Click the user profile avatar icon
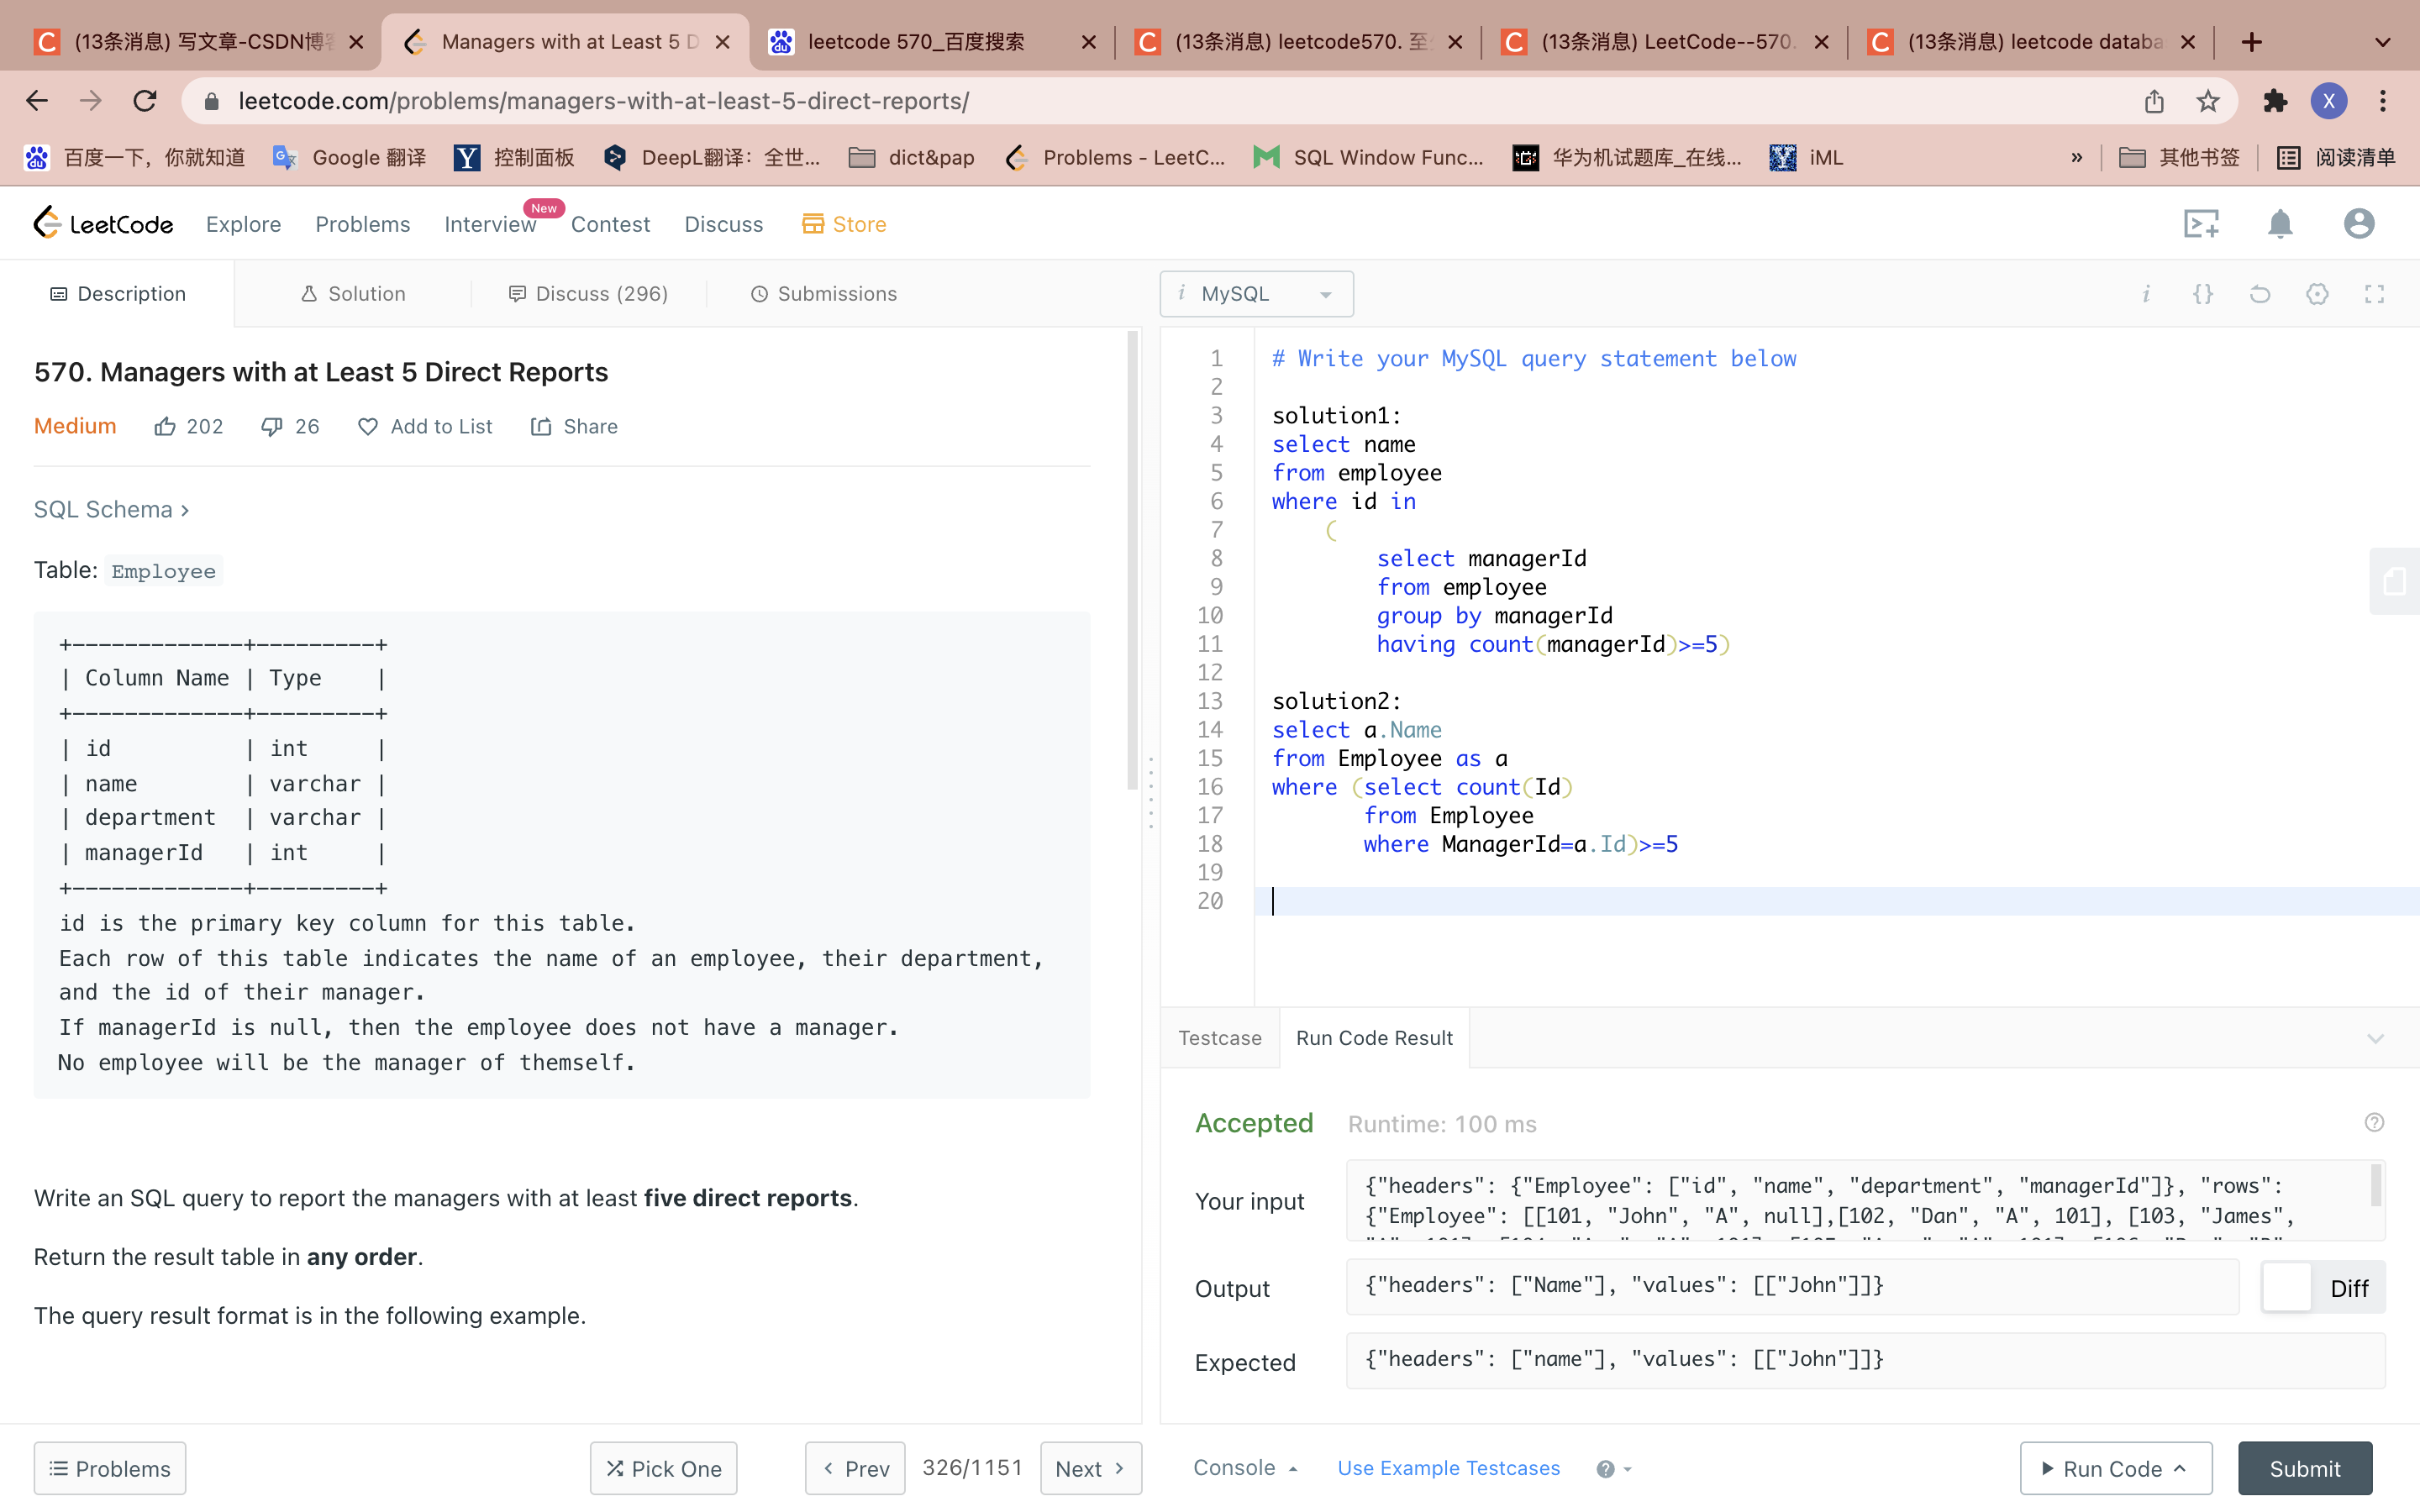 (x=2359, y=224)
